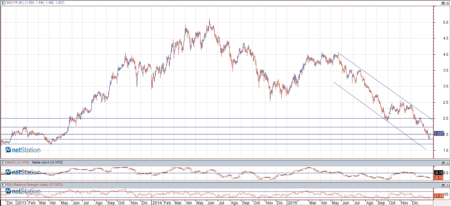Click the 1.527 current price tag
Screen dimensions: 451x206
[439, 134]
